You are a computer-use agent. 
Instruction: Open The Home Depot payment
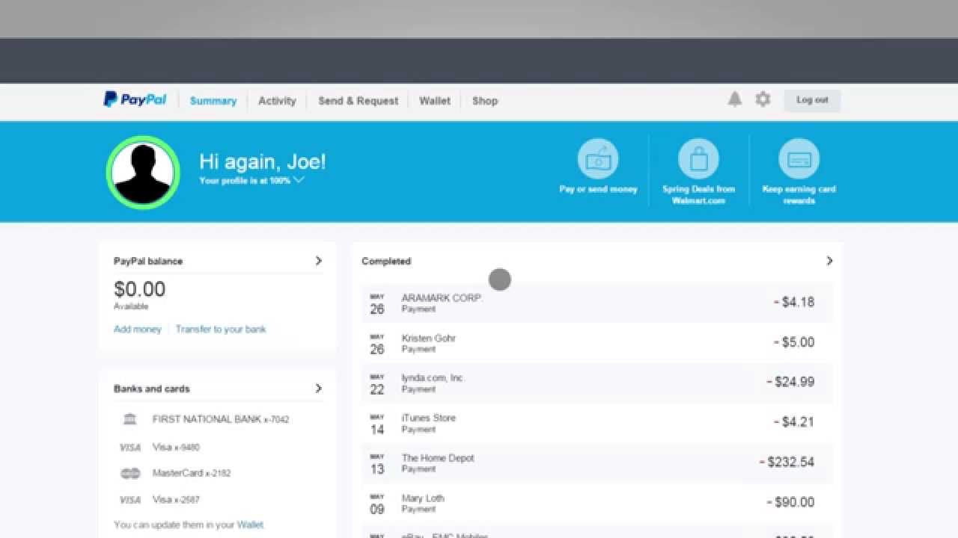coord(597,463)
